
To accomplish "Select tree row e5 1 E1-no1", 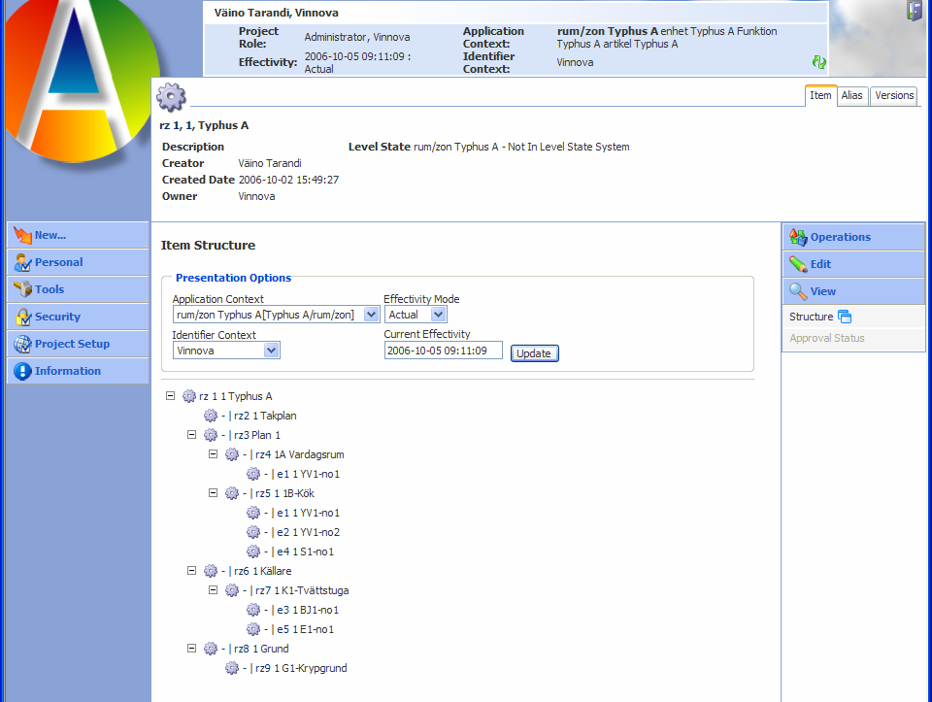I will 306,629.
